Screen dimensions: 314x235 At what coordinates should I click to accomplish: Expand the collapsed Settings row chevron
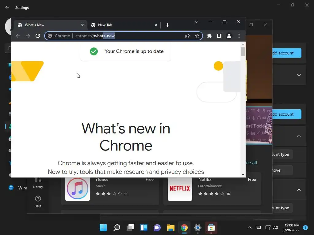[299, 75]
